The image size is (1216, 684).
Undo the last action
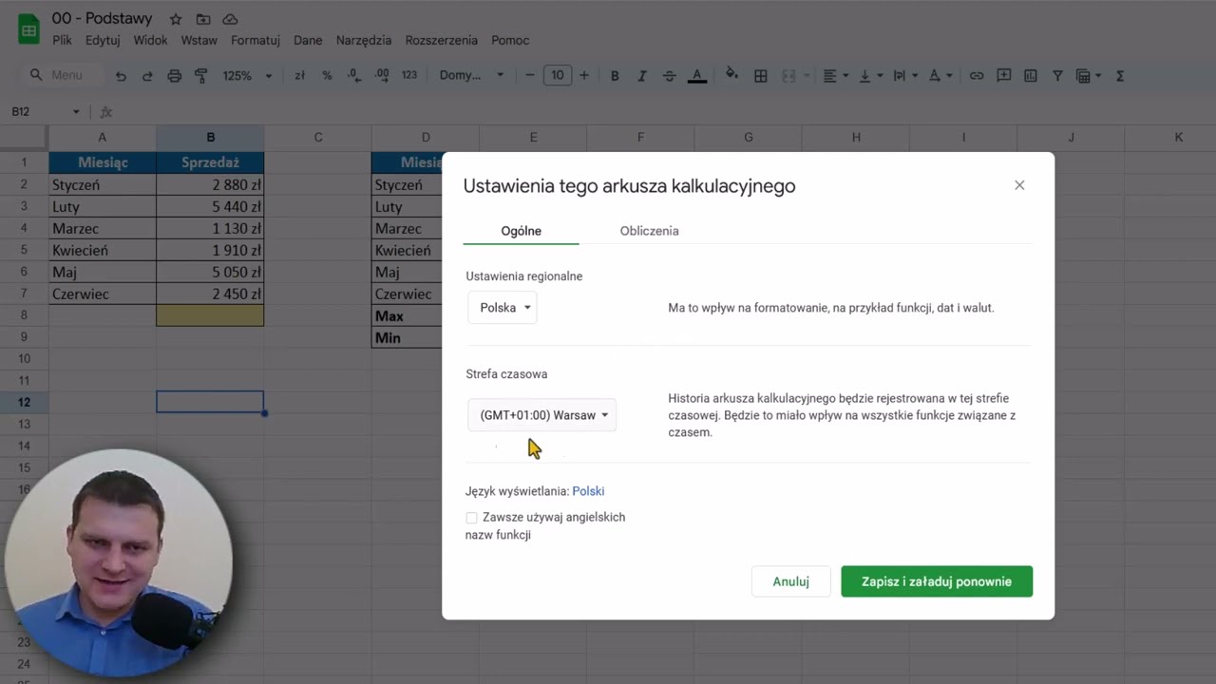point(121,76)
